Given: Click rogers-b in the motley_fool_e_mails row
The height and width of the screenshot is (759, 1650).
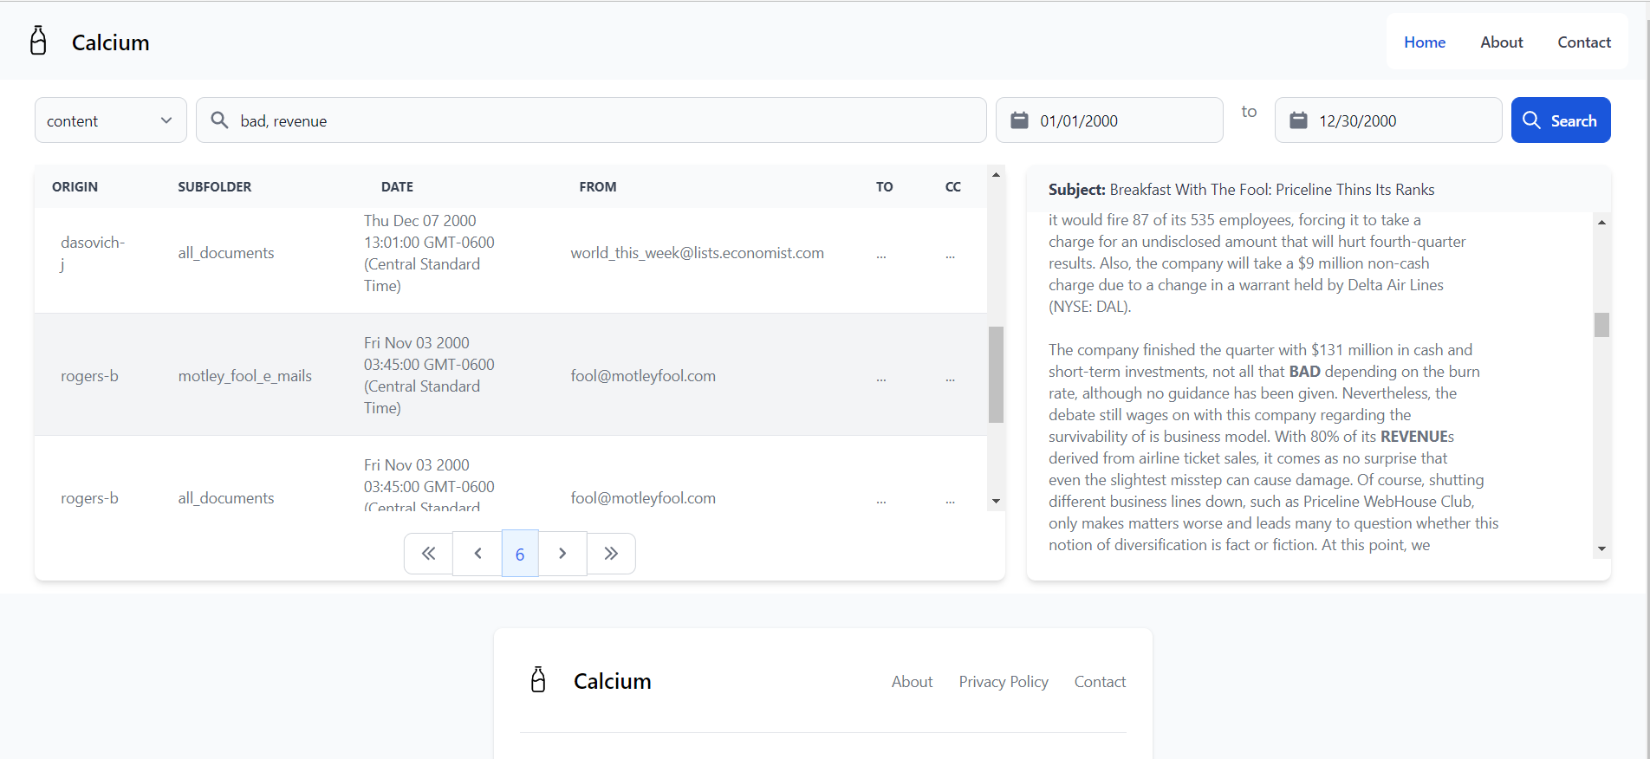Looking at the screenshot, I should point(89,376).
